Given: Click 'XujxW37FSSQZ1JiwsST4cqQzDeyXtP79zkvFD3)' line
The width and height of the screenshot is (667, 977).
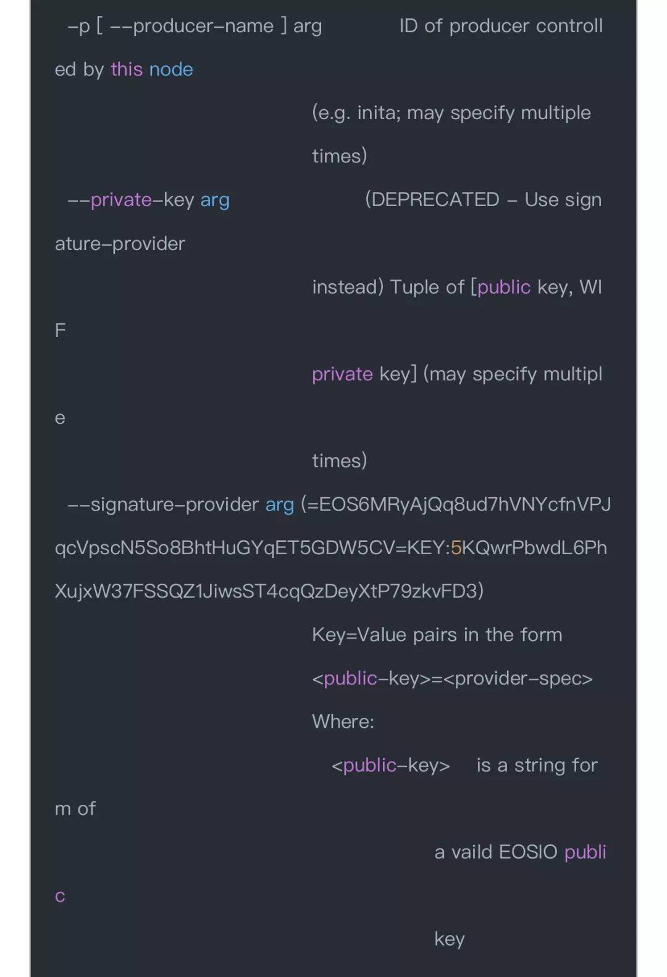Looking at the screenshot, I should tap(269, 591).
